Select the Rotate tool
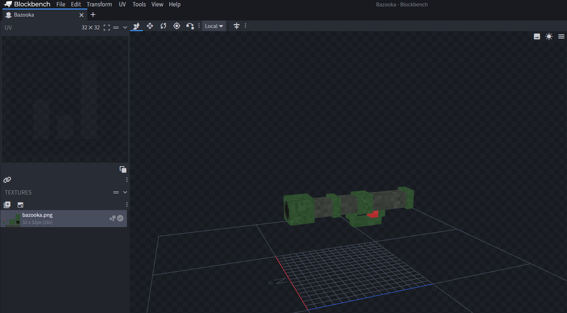The image size is (567, 313). (163, 26)
